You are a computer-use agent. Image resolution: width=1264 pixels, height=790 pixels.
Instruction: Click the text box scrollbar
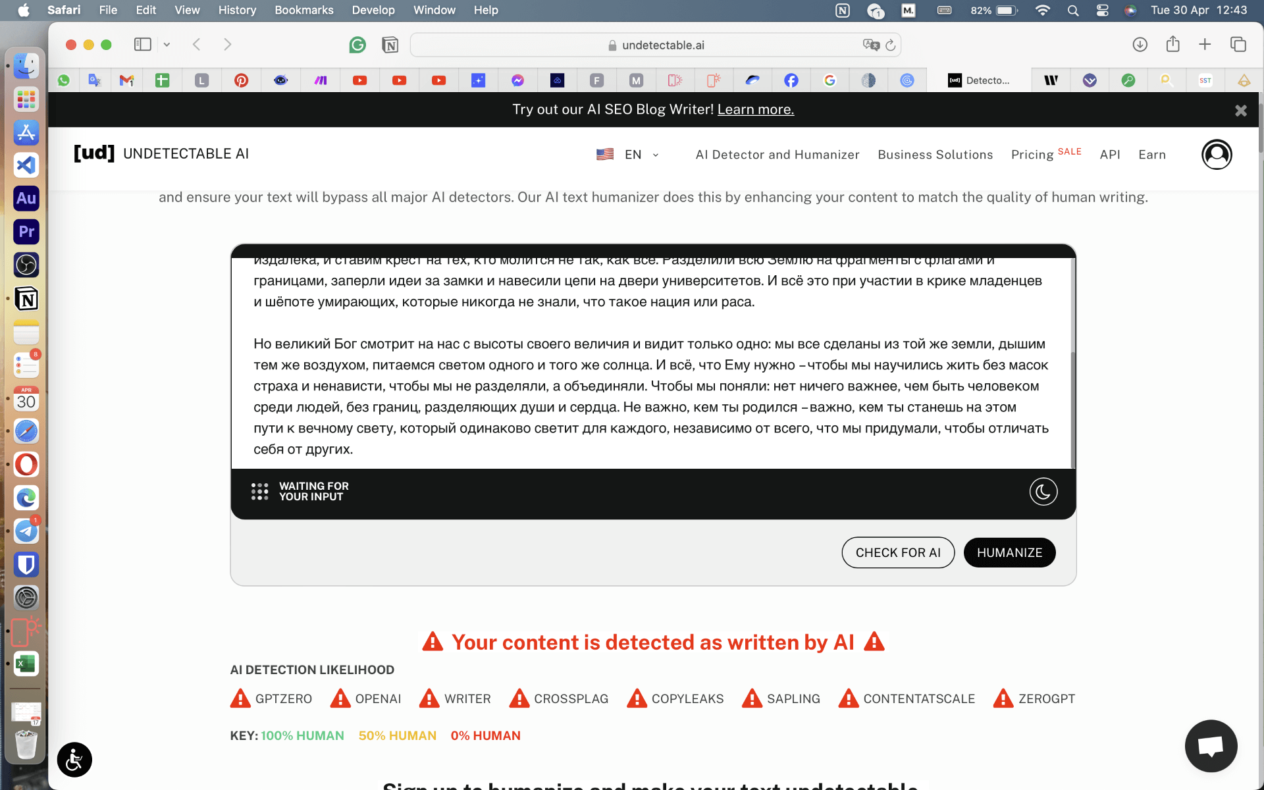[x=1072, y=410]
